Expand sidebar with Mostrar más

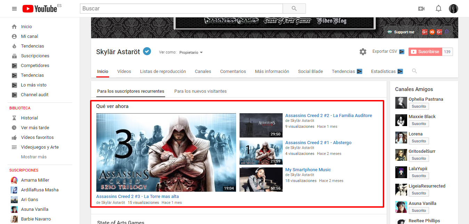click(34, 157)
